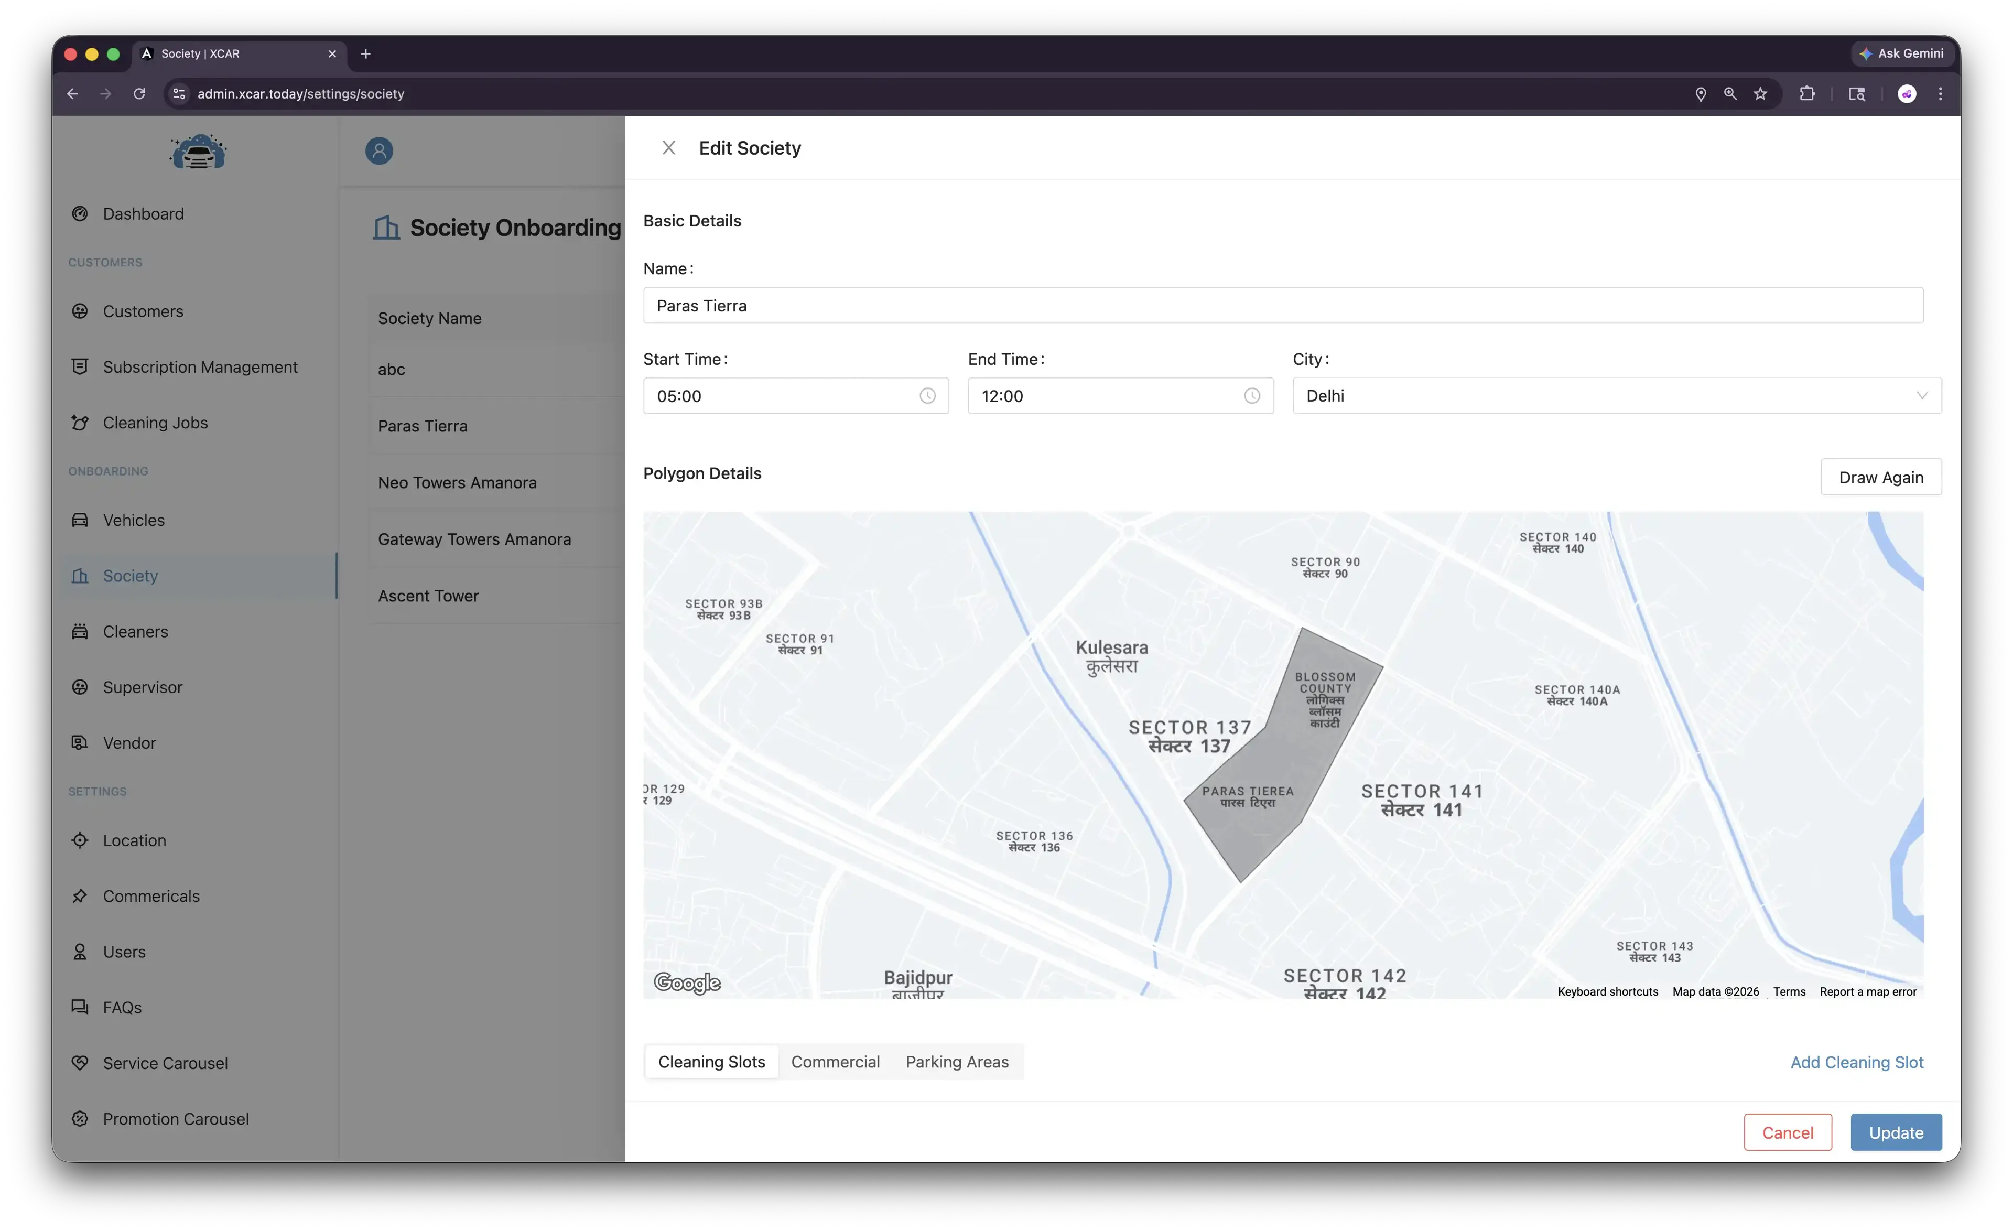Click the Promotion Carousel icon
The image size is (2013, 1231).
coord(80,1118)
